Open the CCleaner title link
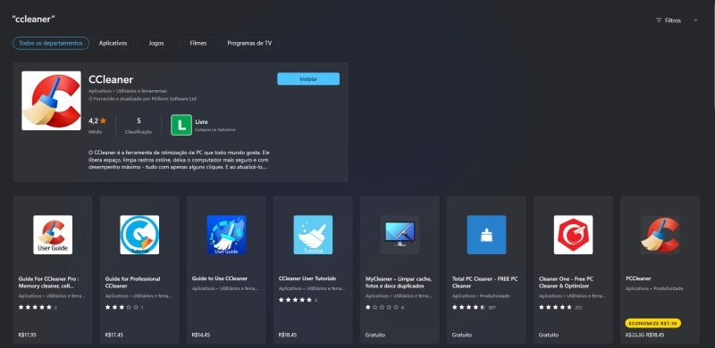715x348 pixels. point(111,79)
